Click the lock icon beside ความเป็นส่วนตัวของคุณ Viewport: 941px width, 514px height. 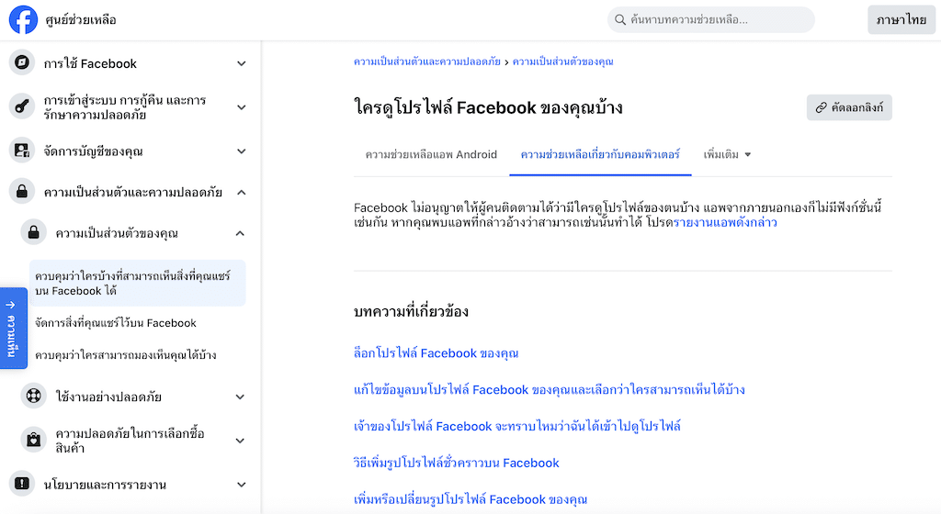(x=34, y=232)
